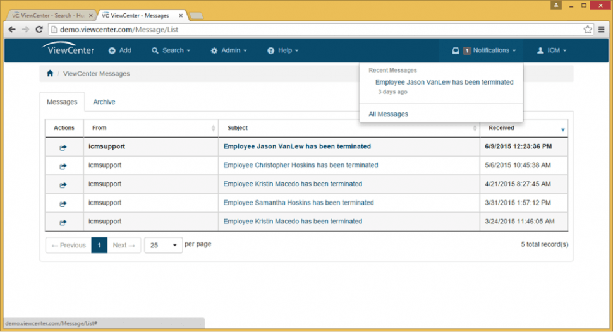Click ViewCenter Messages breadcrumb text
This screenshot has height=332, width=613.
(96, 73)
